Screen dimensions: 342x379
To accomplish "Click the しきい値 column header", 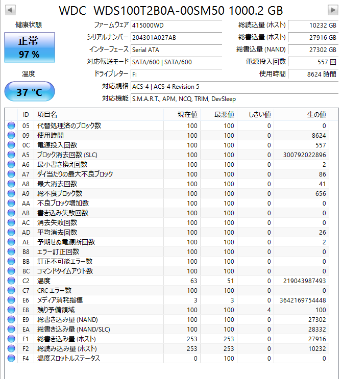I will click(255, 115).
